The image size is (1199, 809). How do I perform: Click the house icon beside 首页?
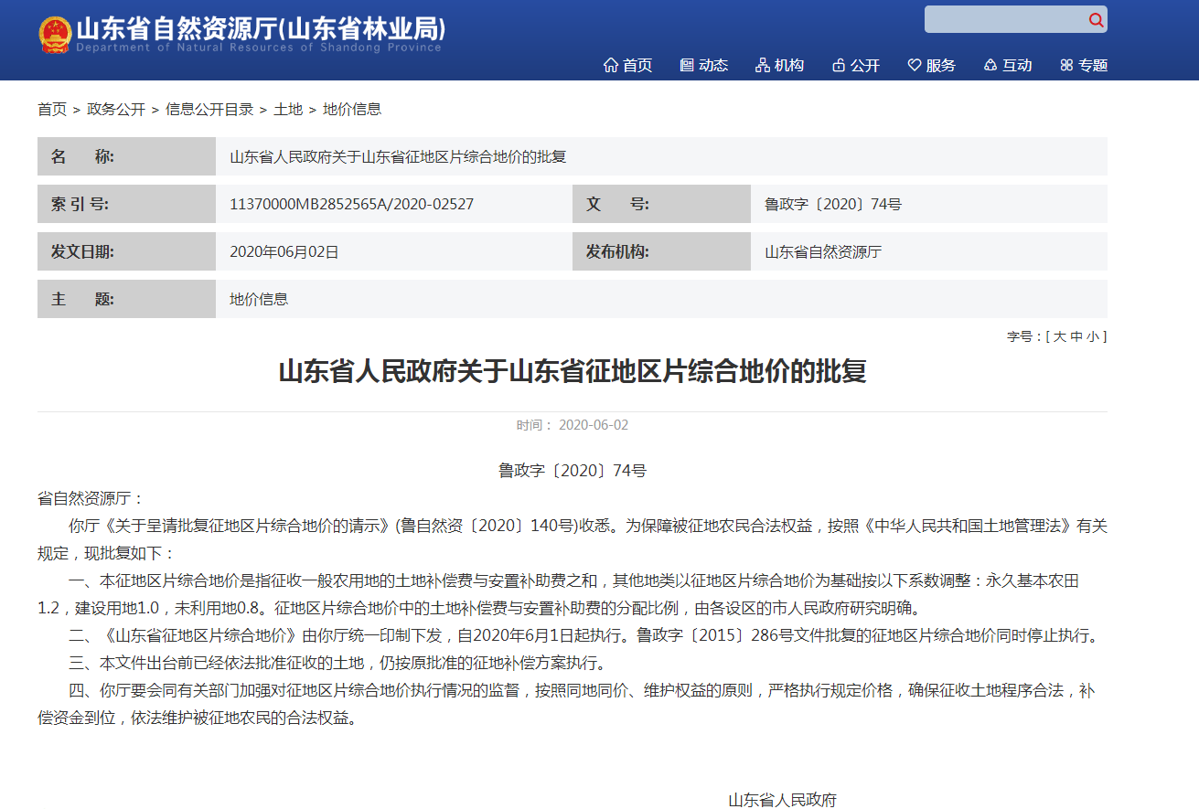coord(611,65)
